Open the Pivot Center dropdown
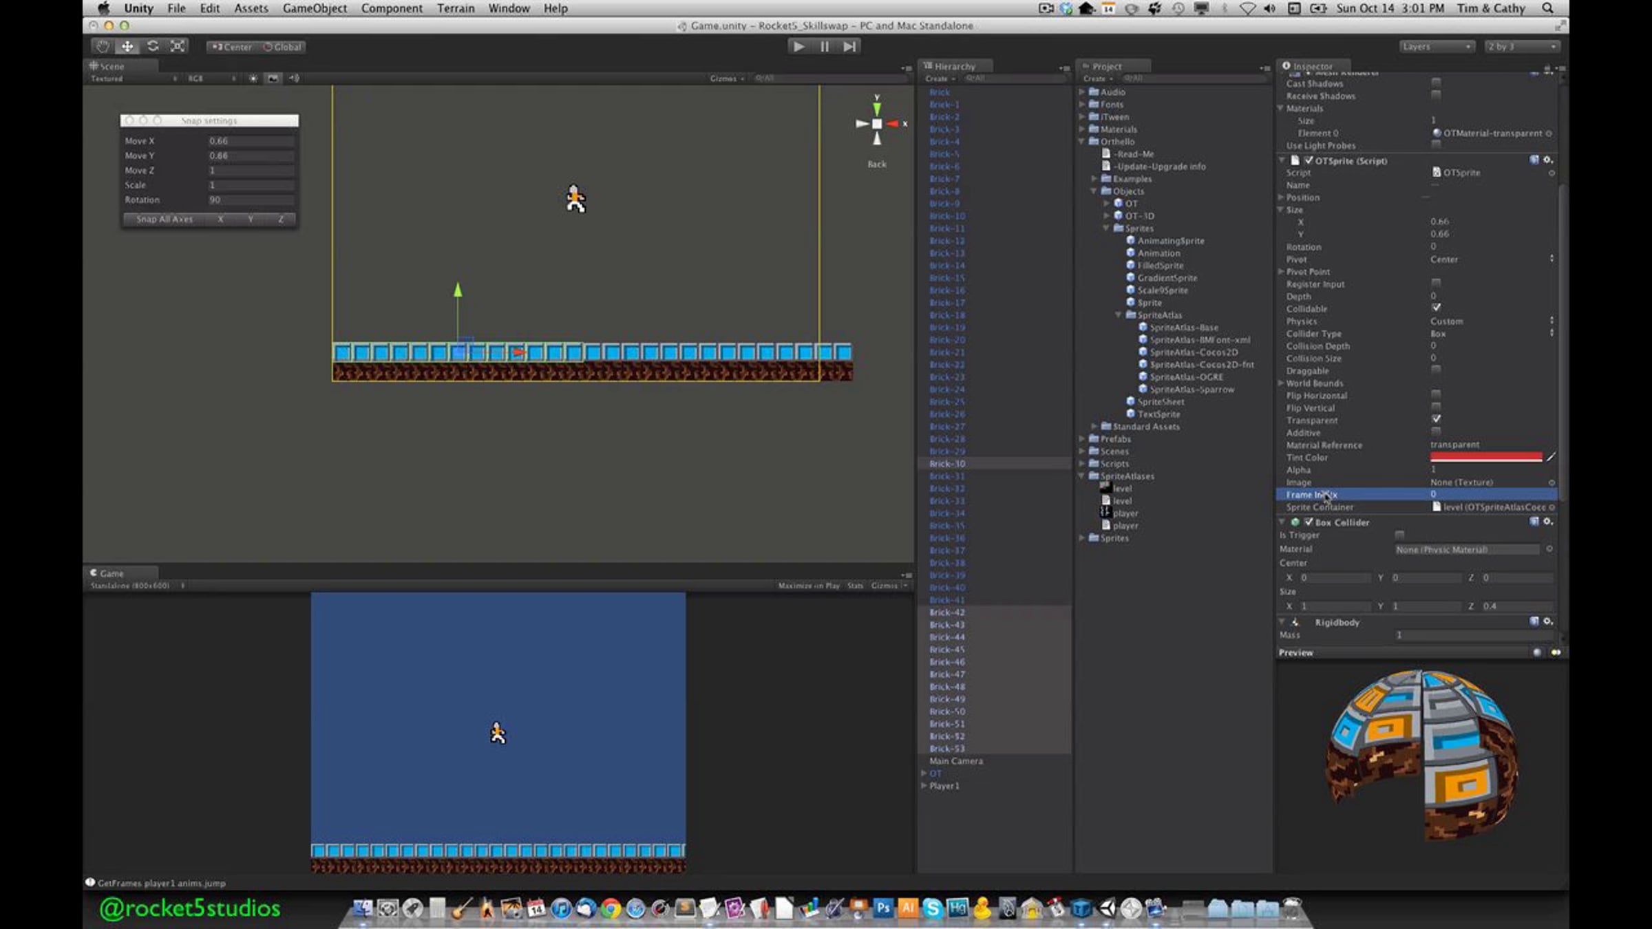Screen dimensions: 1652x929 click(x=1492, y=259)
